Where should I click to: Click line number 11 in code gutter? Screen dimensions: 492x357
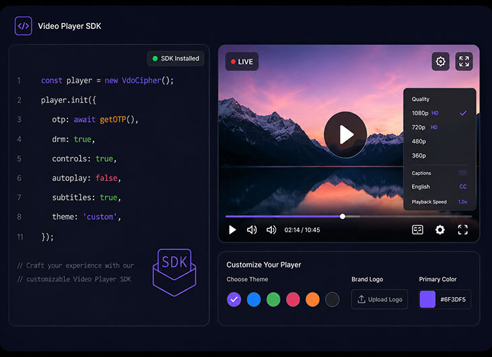(20, 236)
